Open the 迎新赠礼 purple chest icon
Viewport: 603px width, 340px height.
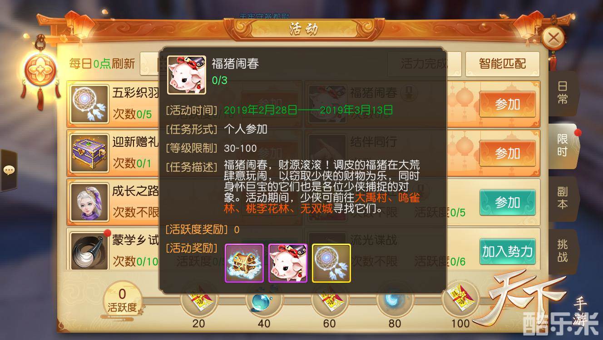pos(89,153)
